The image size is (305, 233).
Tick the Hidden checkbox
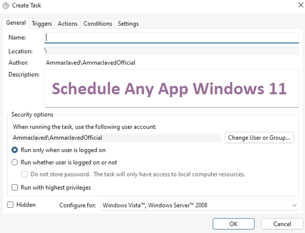pos(10,205)
